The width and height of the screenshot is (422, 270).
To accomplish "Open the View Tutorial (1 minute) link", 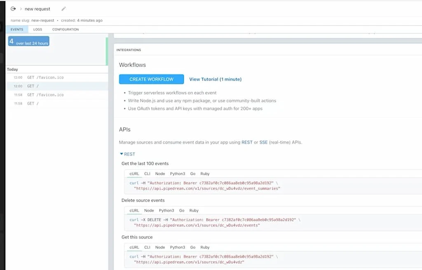I will tap(215, 79).
